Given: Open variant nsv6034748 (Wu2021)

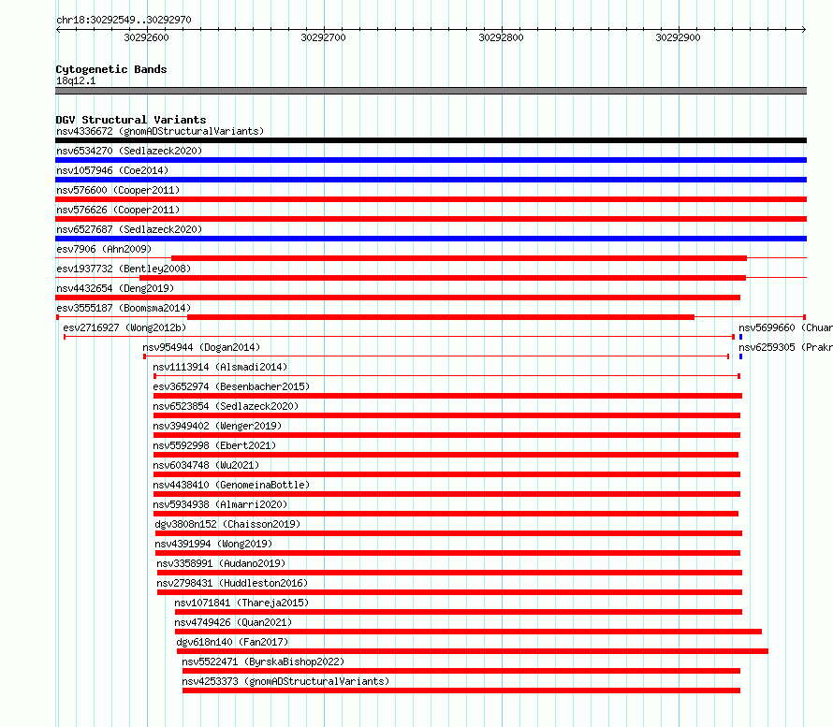Looking at the screenshot, I should [x=206, y=465].
